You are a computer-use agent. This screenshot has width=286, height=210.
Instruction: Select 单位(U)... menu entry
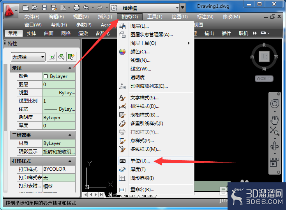pos(155,161)
